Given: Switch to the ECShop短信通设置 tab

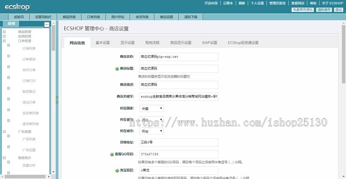Looking at the screenshot, I should click(243, 43).
